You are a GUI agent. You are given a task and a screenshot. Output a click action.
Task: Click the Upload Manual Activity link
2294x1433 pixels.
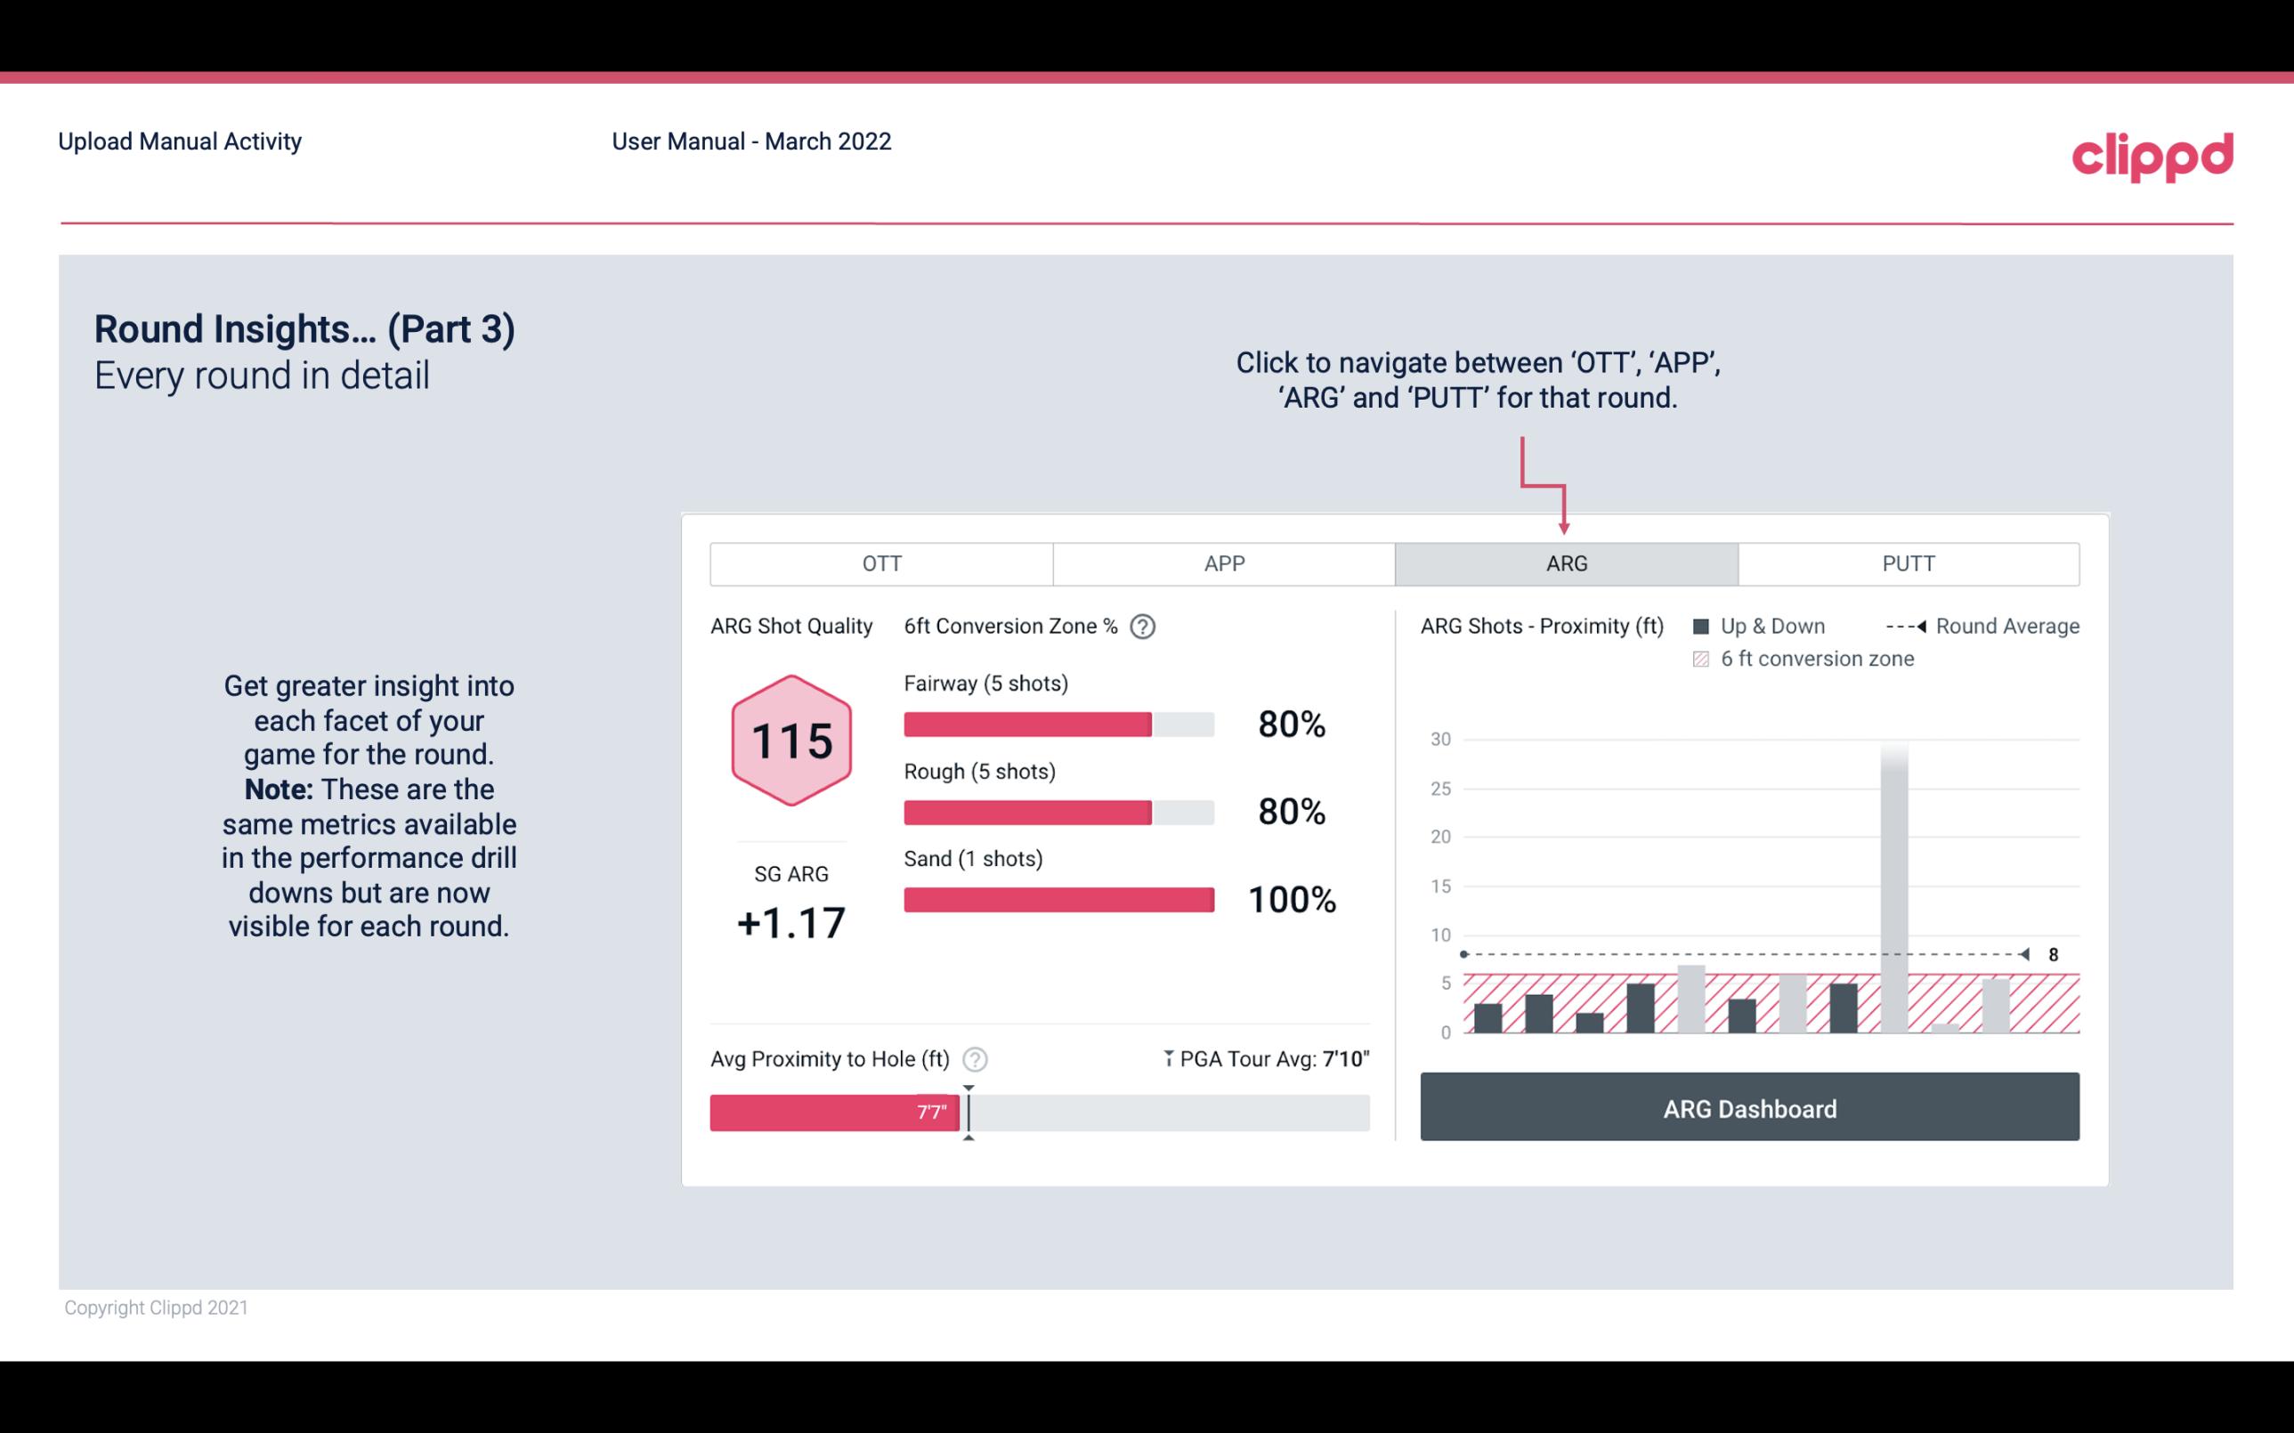180,141
